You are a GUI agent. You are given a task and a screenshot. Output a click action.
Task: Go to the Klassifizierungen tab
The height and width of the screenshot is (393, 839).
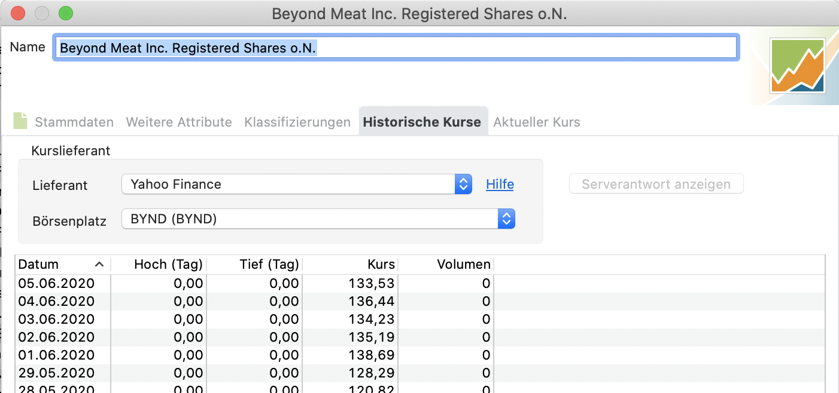tap(297, 122)
